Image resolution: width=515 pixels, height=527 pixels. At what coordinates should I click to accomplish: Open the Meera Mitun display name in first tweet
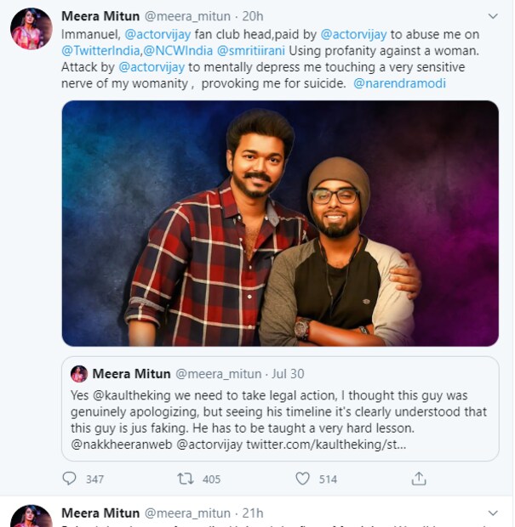[100, 16]
